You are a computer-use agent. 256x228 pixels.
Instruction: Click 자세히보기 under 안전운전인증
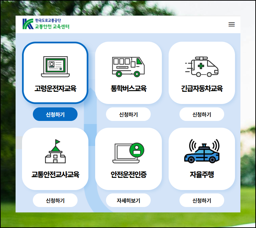pos(128,200)
